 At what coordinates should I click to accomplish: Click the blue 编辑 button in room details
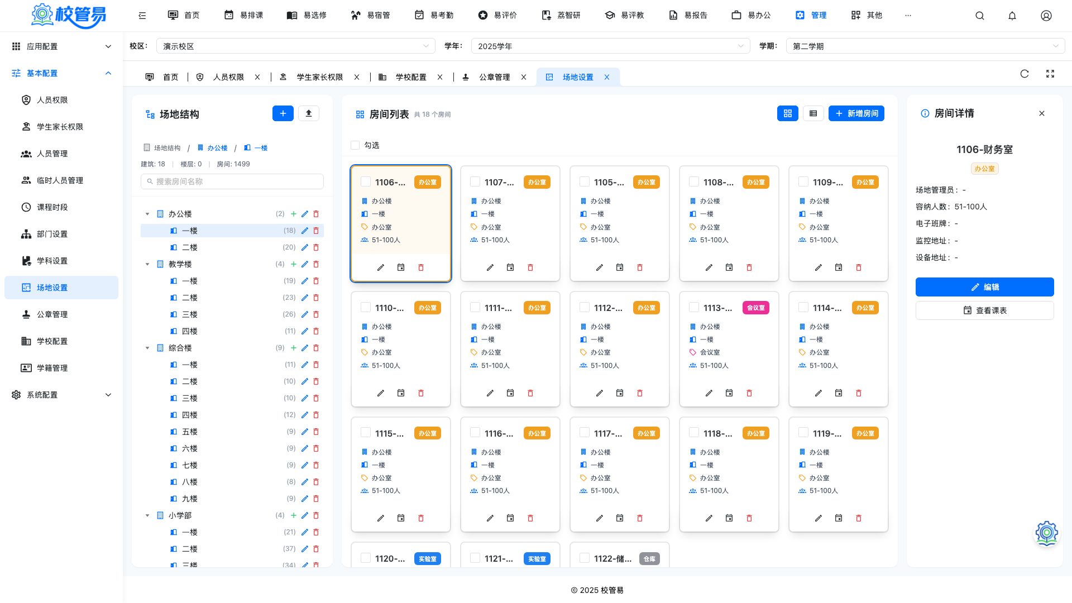(x=985, y=287)
